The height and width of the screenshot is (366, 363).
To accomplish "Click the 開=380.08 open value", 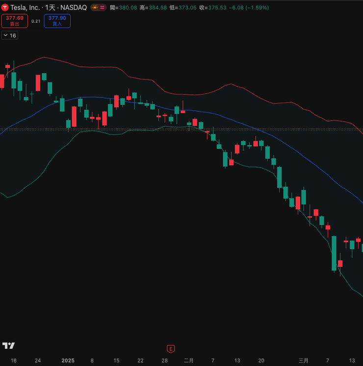I will tap(123, 8).
